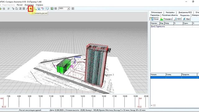Click the green spreadsheet export toolbar icon
Viewport: 199px width, 112px height.
tap(52, 9)
